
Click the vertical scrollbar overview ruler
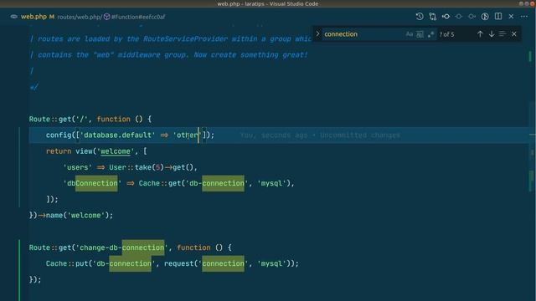[x=531, y=164]
